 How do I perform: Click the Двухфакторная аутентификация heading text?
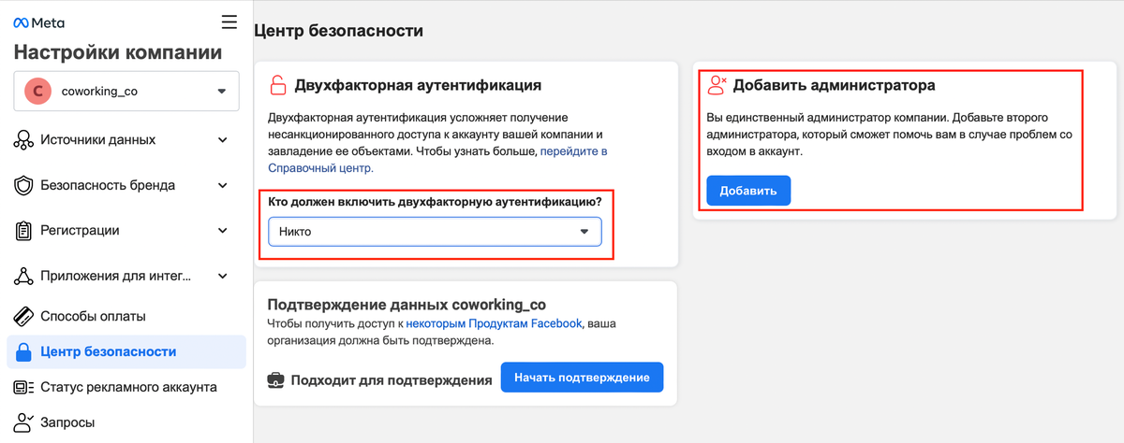tap(418, 85)
